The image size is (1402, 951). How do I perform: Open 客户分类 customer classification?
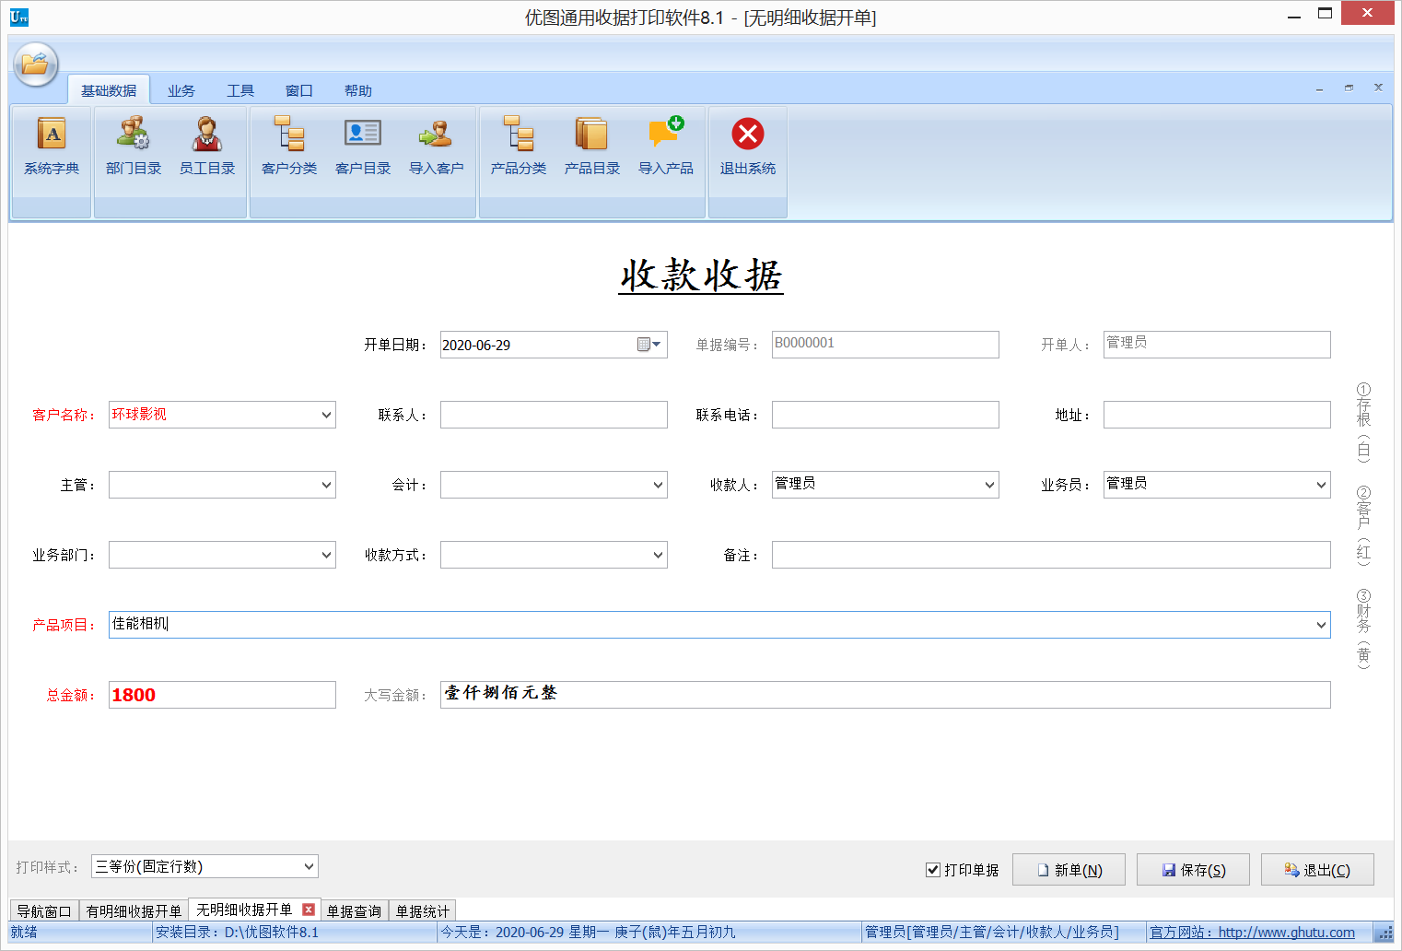[x=288, y=147]
